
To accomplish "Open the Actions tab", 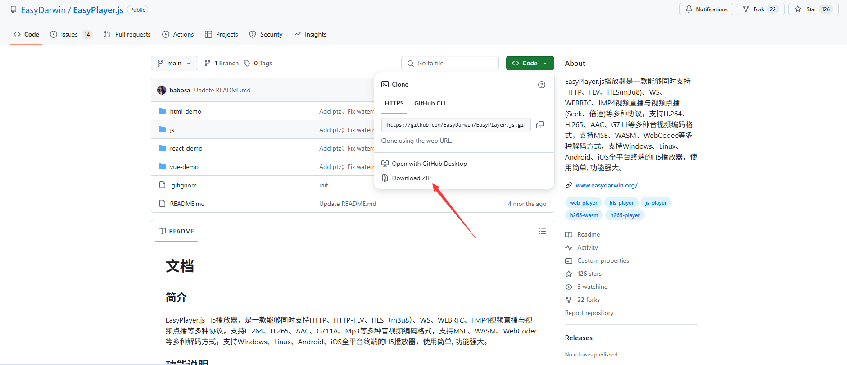I will (178, 34).
